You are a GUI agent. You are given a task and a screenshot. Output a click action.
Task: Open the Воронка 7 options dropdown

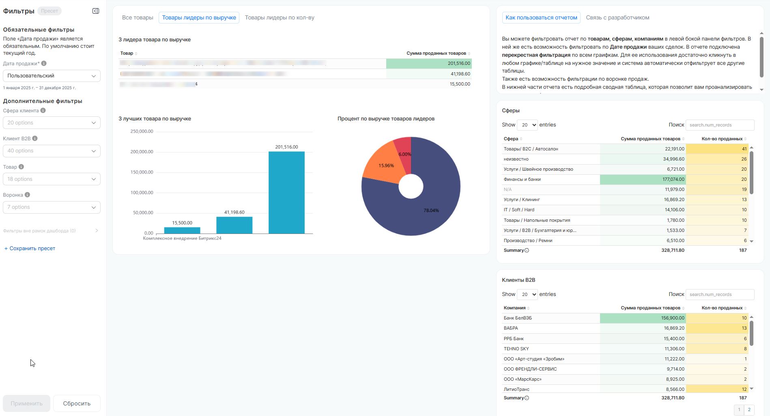52,207
